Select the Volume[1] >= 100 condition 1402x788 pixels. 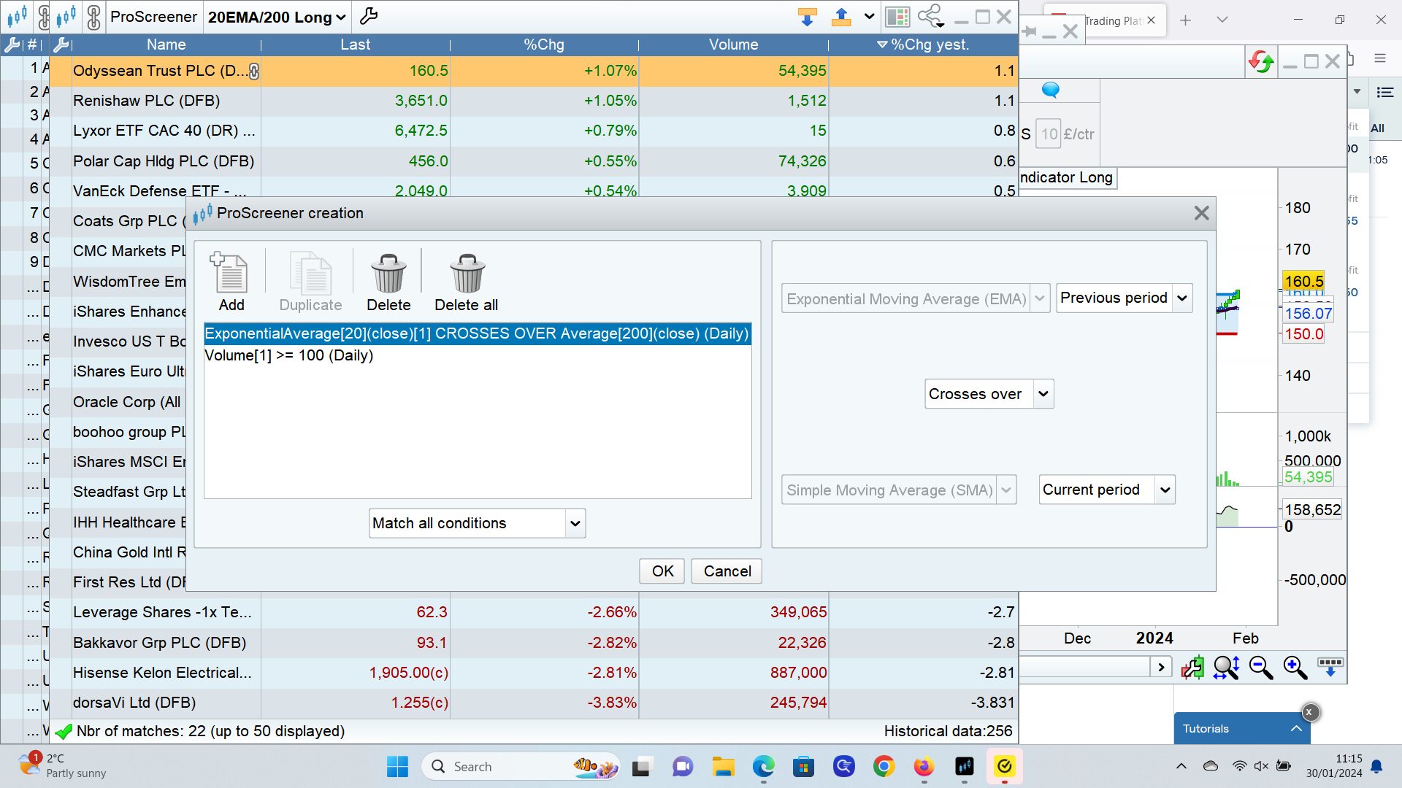click(289, 355)
